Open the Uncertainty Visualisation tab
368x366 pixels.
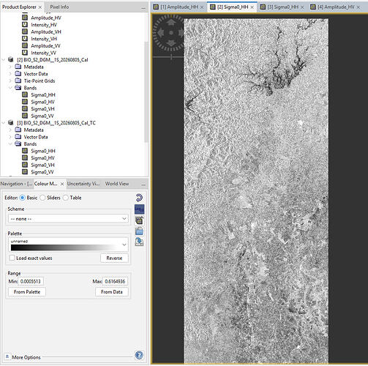pyautogui.click(x=83, y=184)
